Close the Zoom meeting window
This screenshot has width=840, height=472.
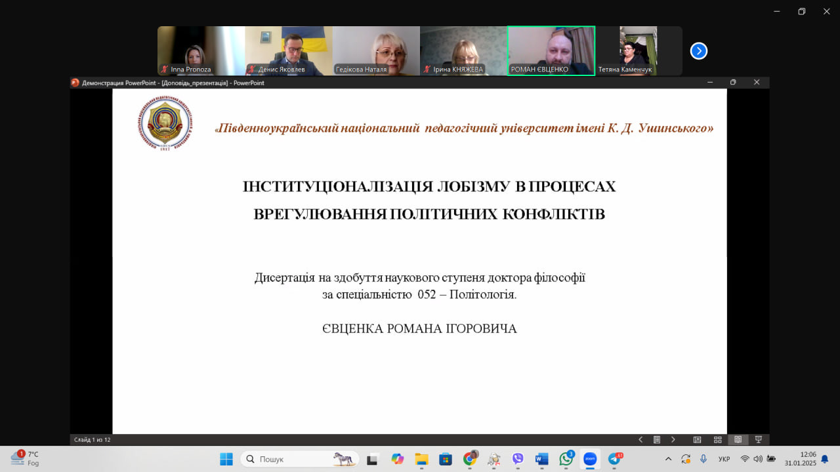(x=826, y=11)
